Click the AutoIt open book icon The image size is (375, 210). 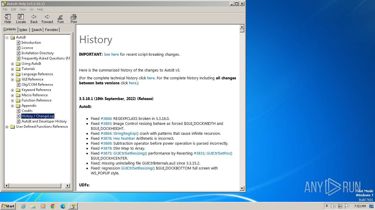(12, 37)
